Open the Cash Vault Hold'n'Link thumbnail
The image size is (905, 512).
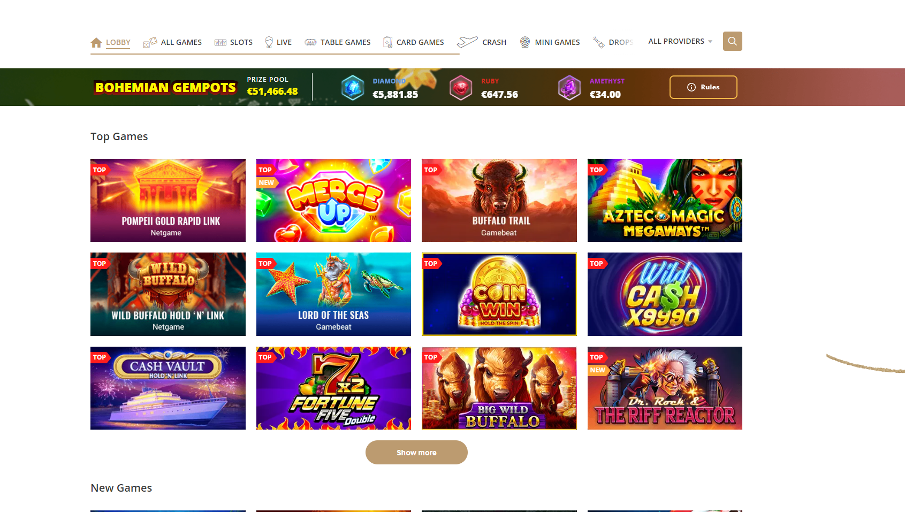pos(168,388)
